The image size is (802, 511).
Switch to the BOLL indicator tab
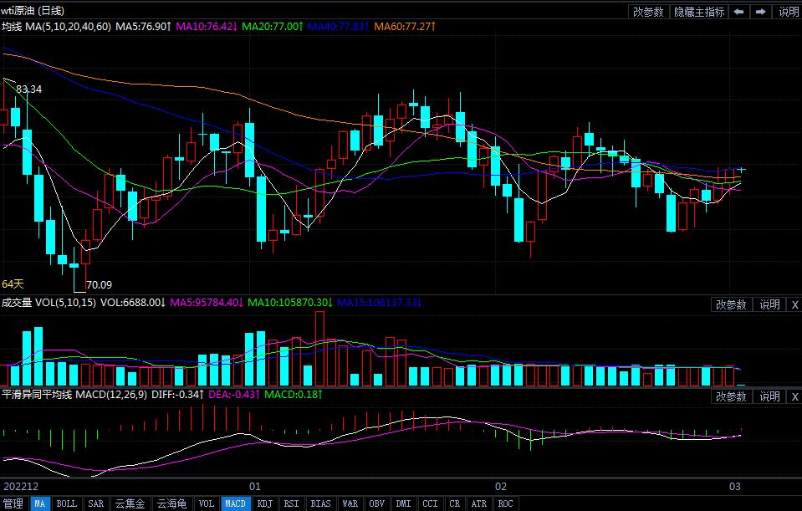point(67,503)
